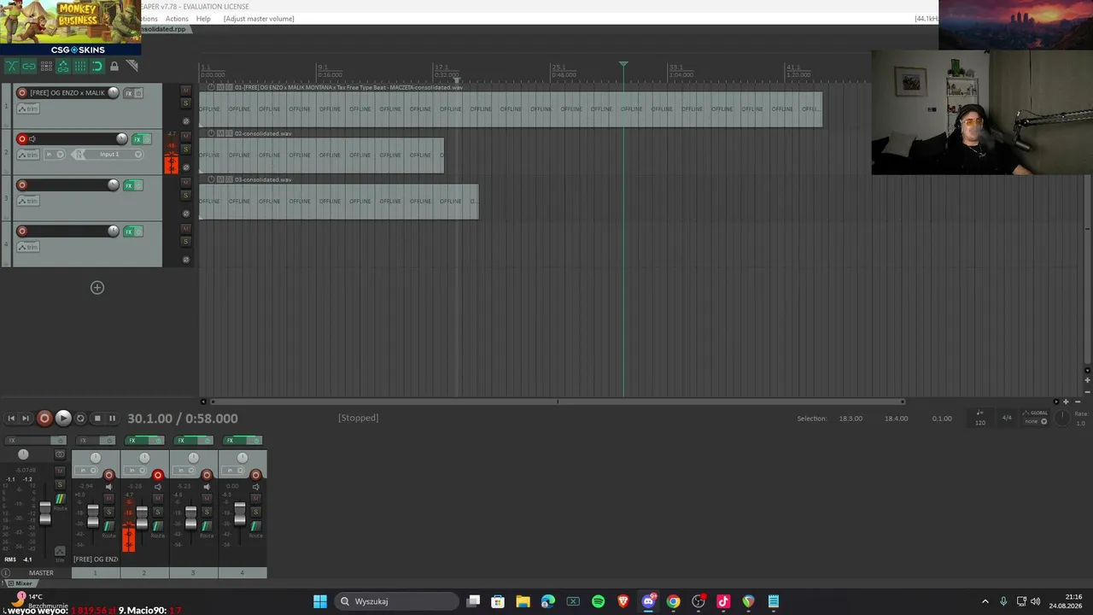Adjust volume fader on mixer channel 1
The width and height of the screenshot is (1093, 615).
point(93,516)
